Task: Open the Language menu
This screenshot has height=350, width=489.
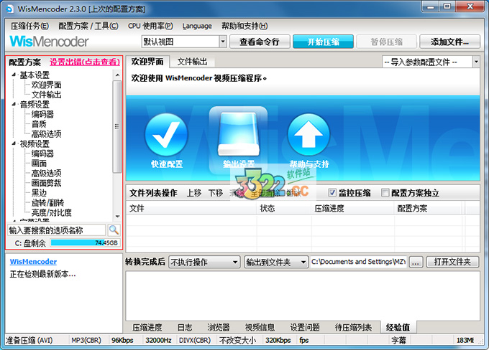Action: pyautogui.click(x=197, y=26)
